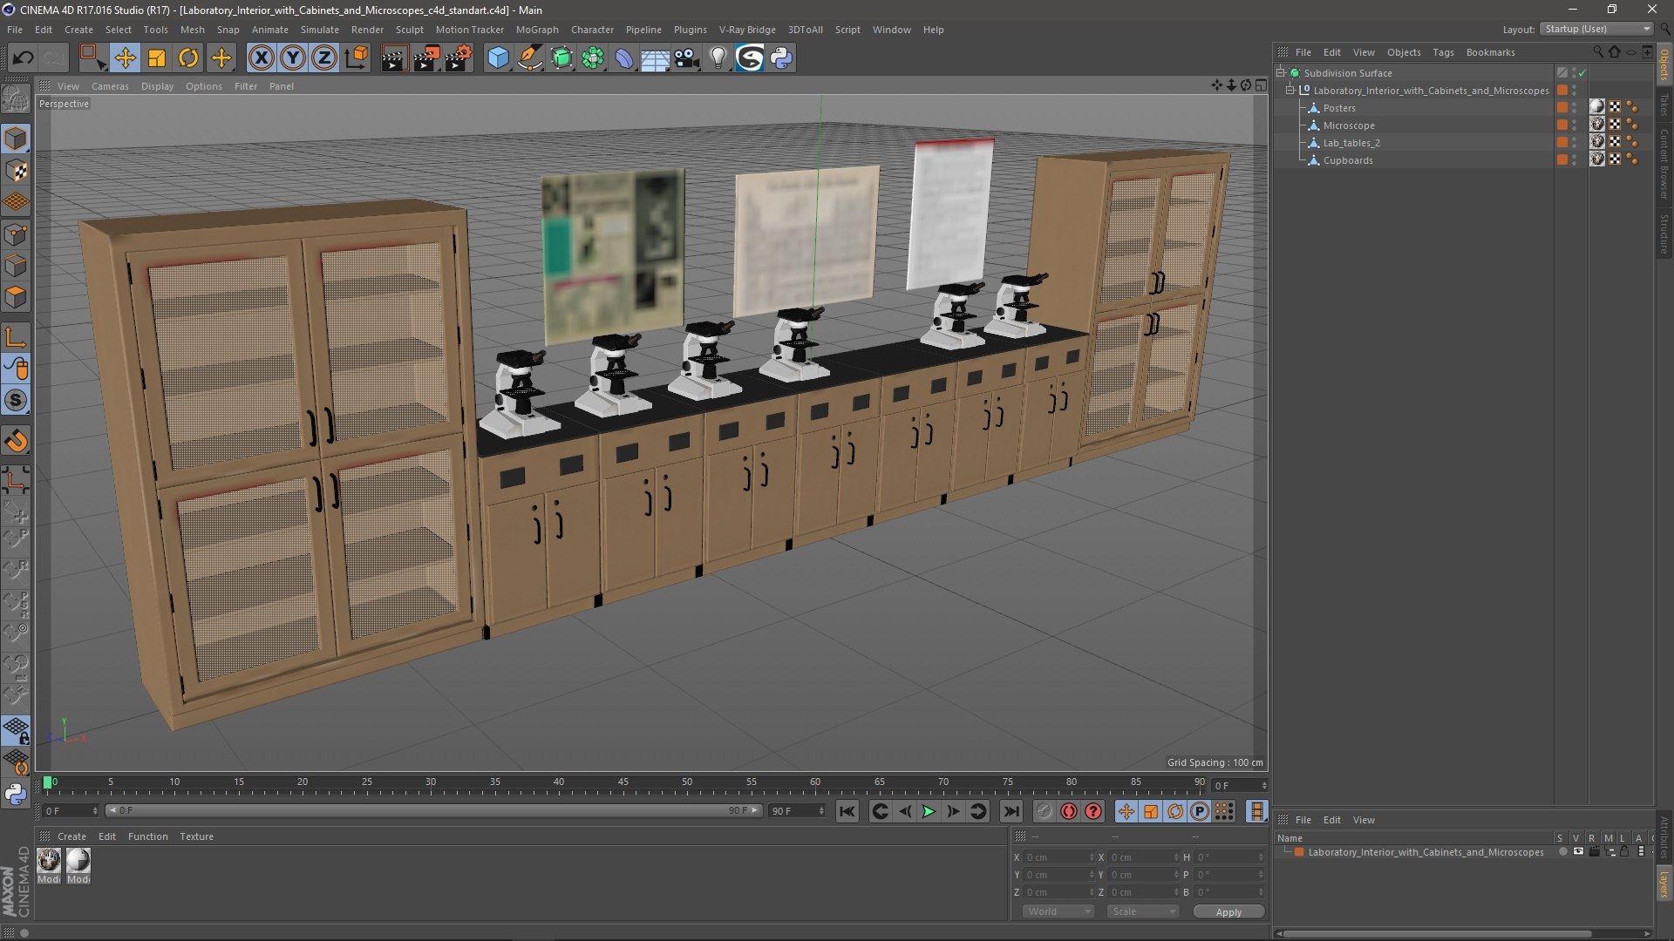Click the timeline range slider bar

pyautogui.click(x=433, y=810)
